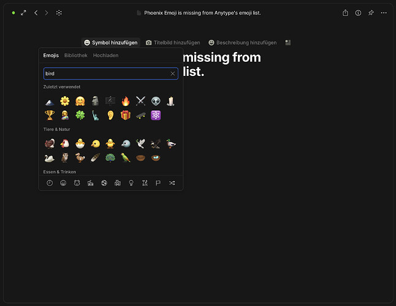This screenshot has width=396, height=306.
Task: Choose the ear emoji
Action: [x=110, y=116]
